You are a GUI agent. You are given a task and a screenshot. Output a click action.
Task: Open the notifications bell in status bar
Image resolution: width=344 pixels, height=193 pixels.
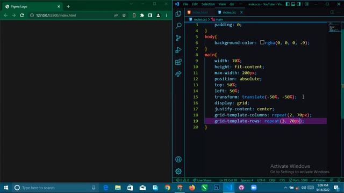tap(339, 180)
